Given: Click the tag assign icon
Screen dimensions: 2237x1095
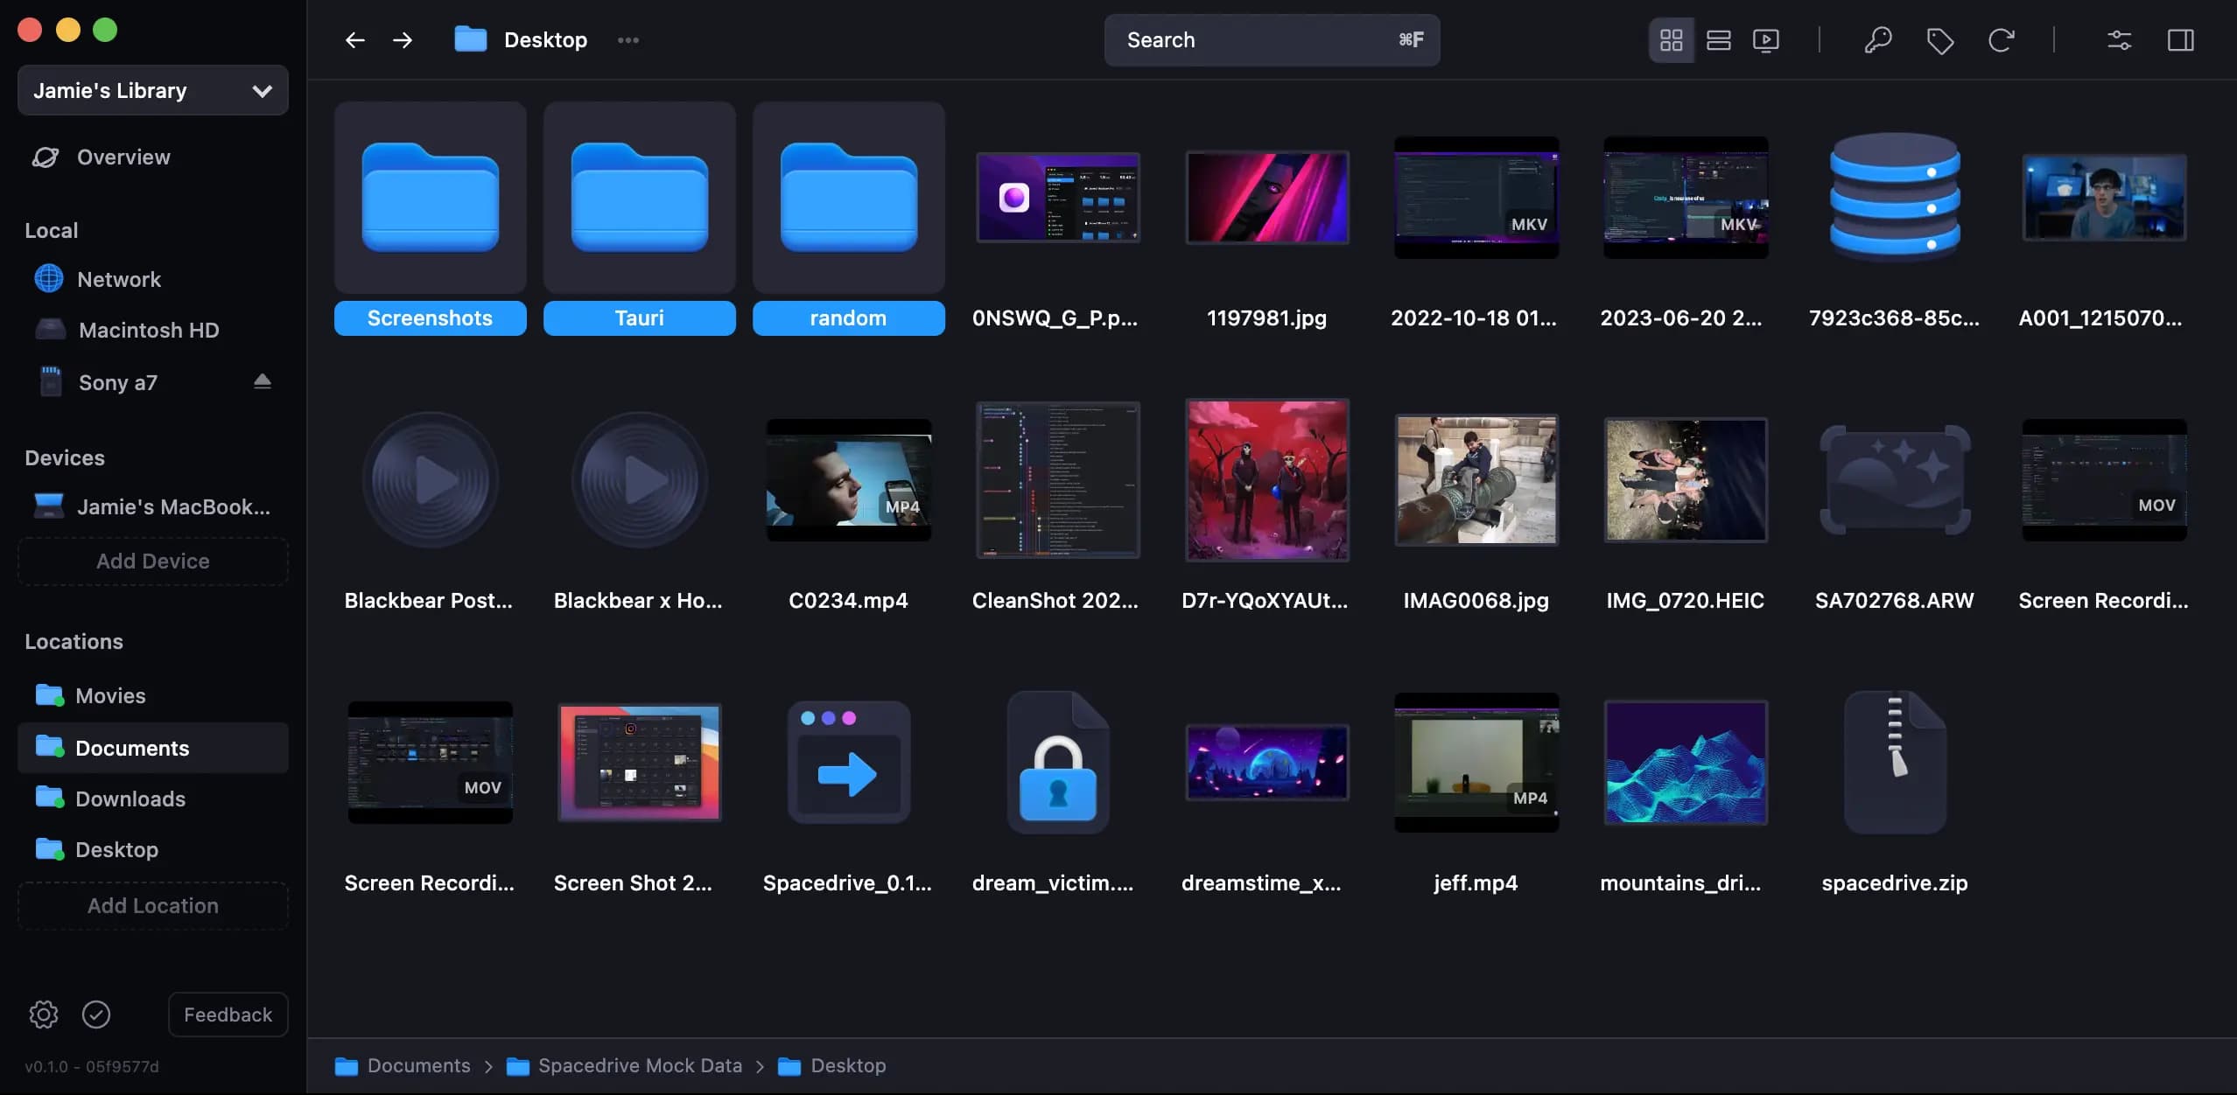Looking at the screenshot, I should [x=1939, y=40].
